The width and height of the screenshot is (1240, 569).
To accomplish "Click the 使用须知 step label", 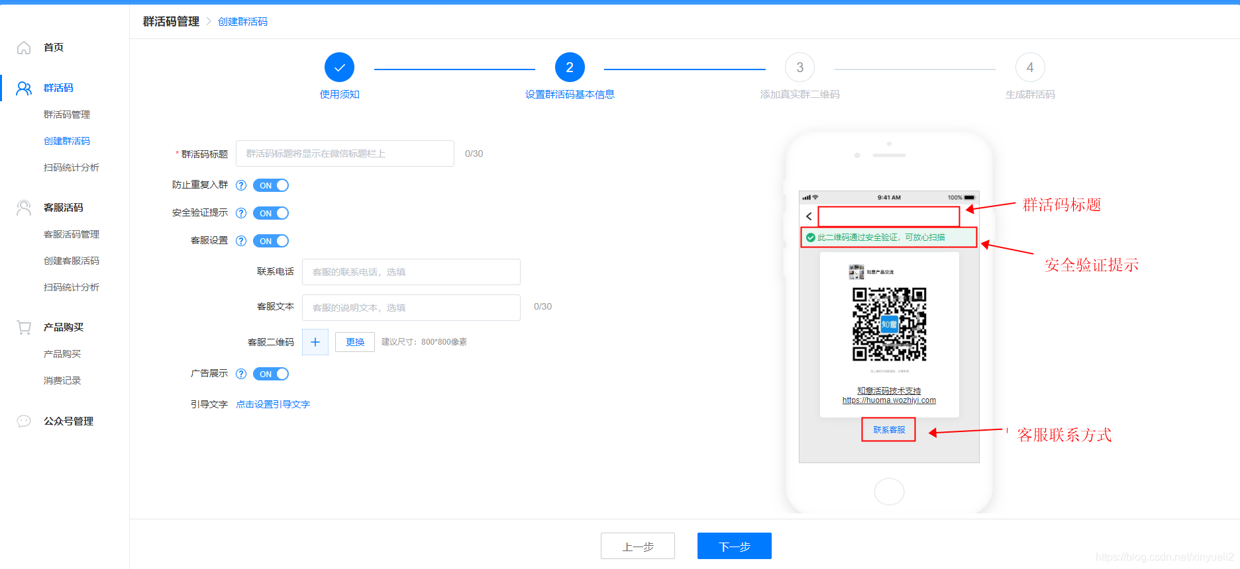I will pos(339,95).
